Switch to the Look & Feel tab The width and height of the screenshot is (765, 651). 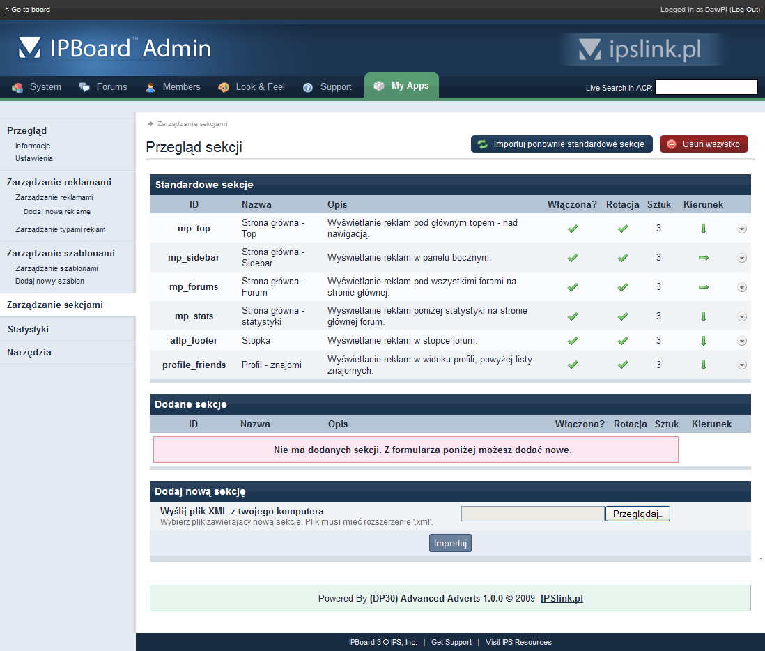tap(252, 87)
